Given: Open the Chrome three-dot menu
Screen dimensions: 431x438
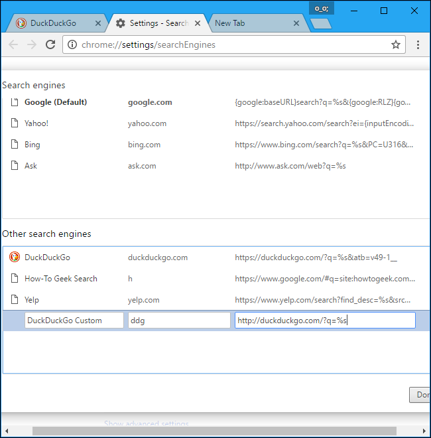Looking at the screenshot, I should tap(418, 44).
